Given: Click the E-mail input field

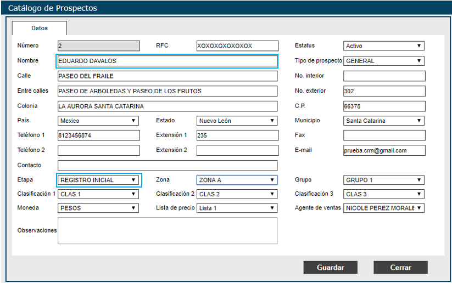Looking at the screenshot, I should 384,150.
